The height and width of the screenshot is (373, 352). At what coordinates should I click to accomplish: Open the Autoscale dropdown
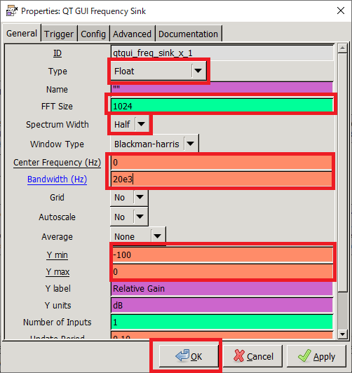coord(129,217)
